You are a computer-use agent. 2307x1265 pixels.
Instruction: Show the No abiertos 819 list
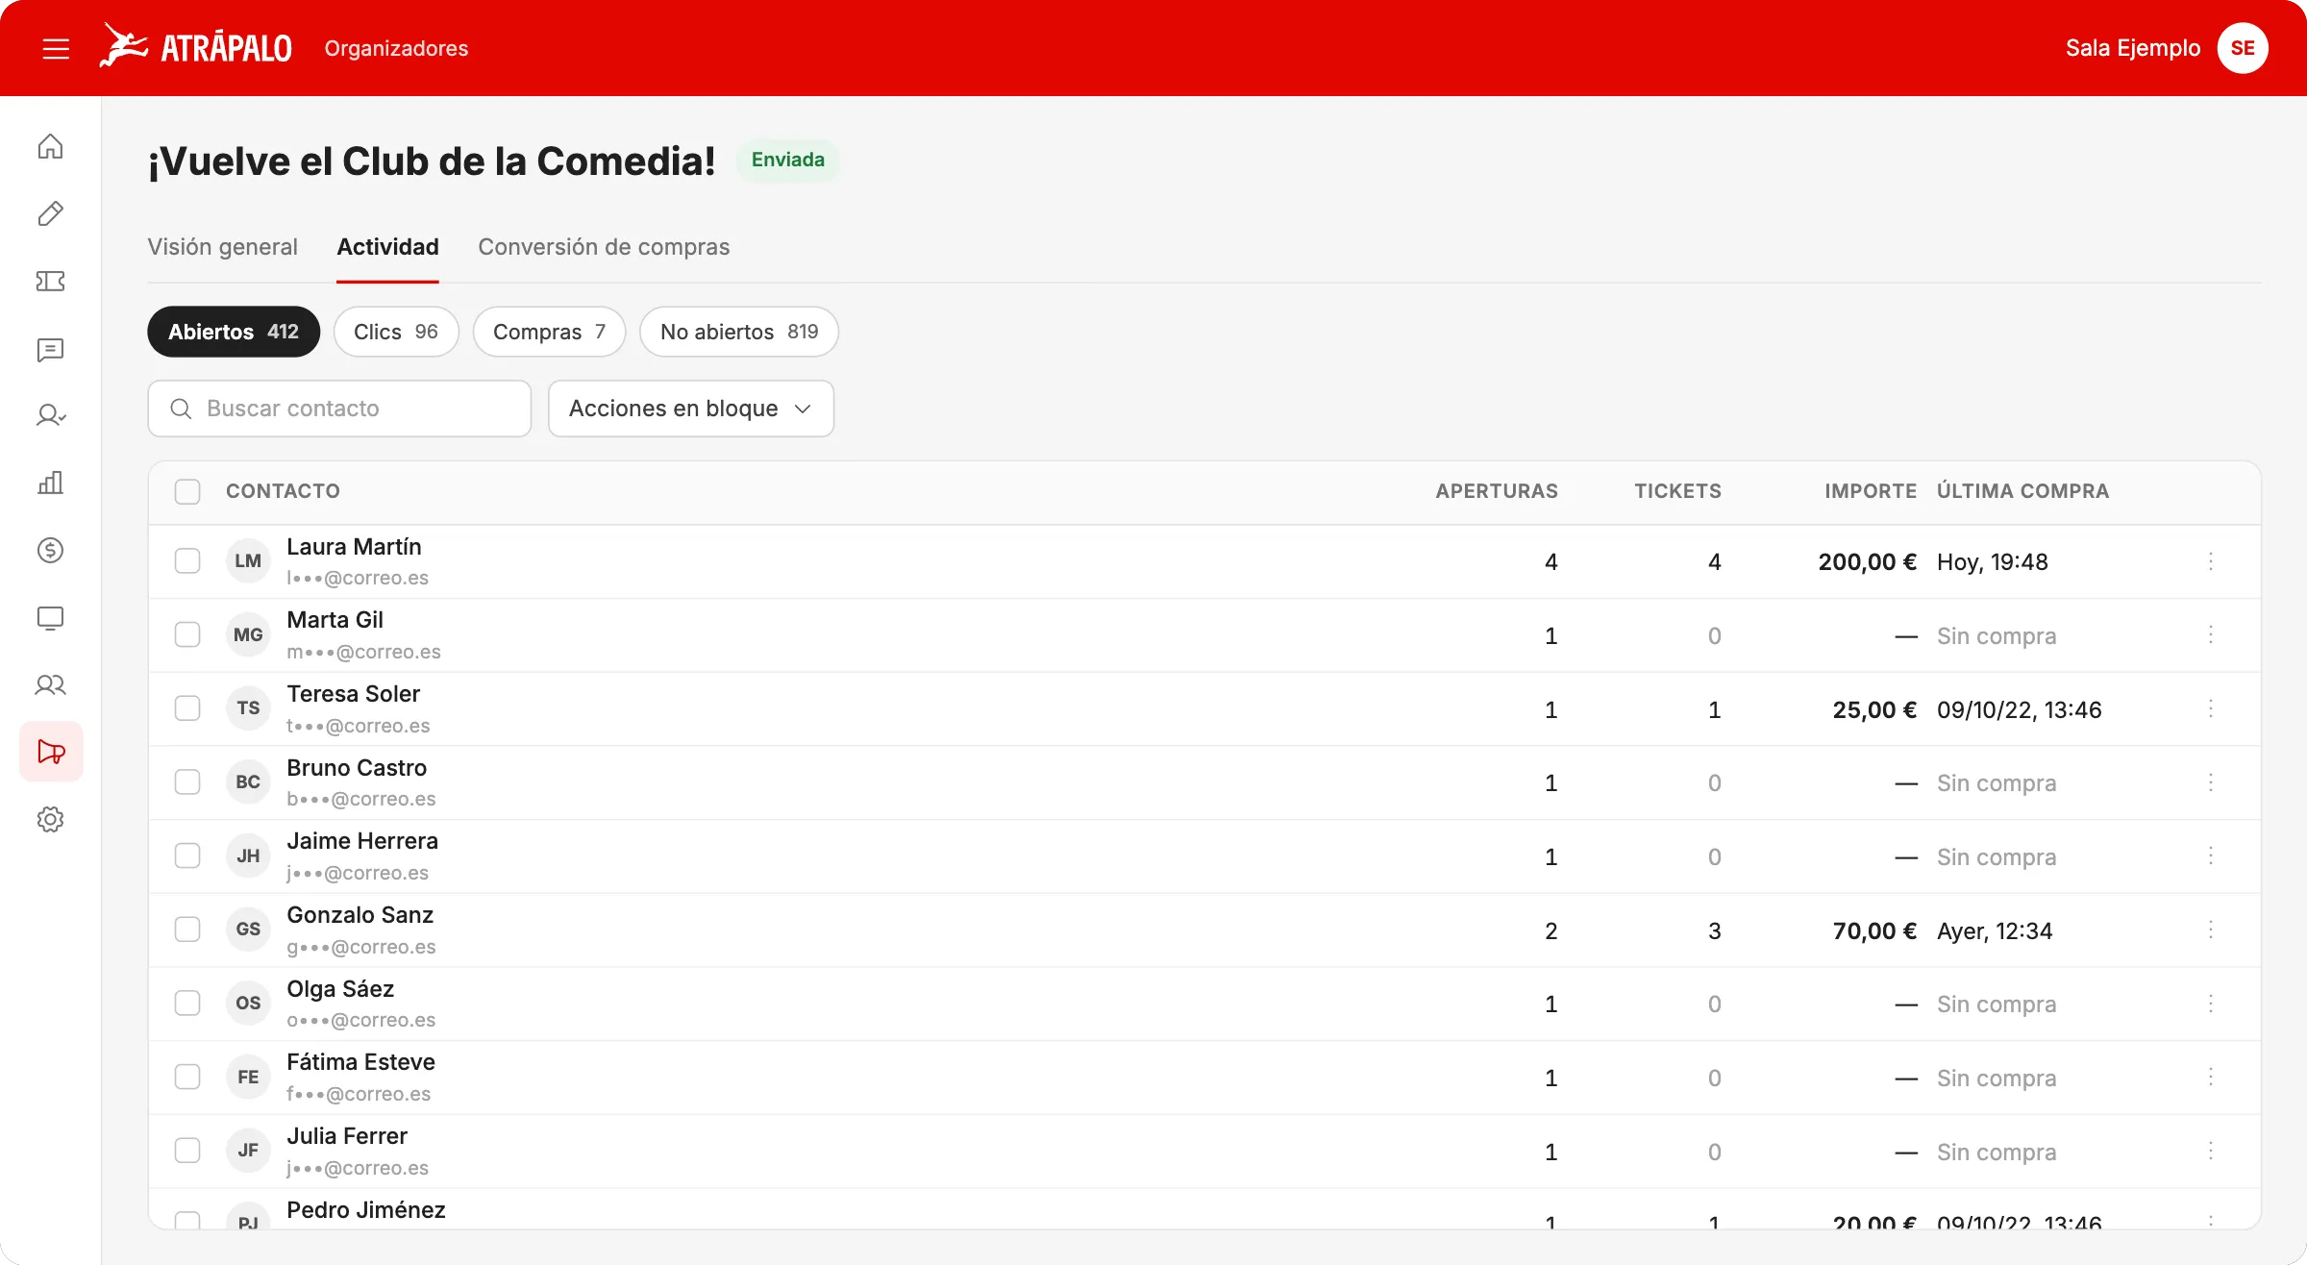[739, 332]
